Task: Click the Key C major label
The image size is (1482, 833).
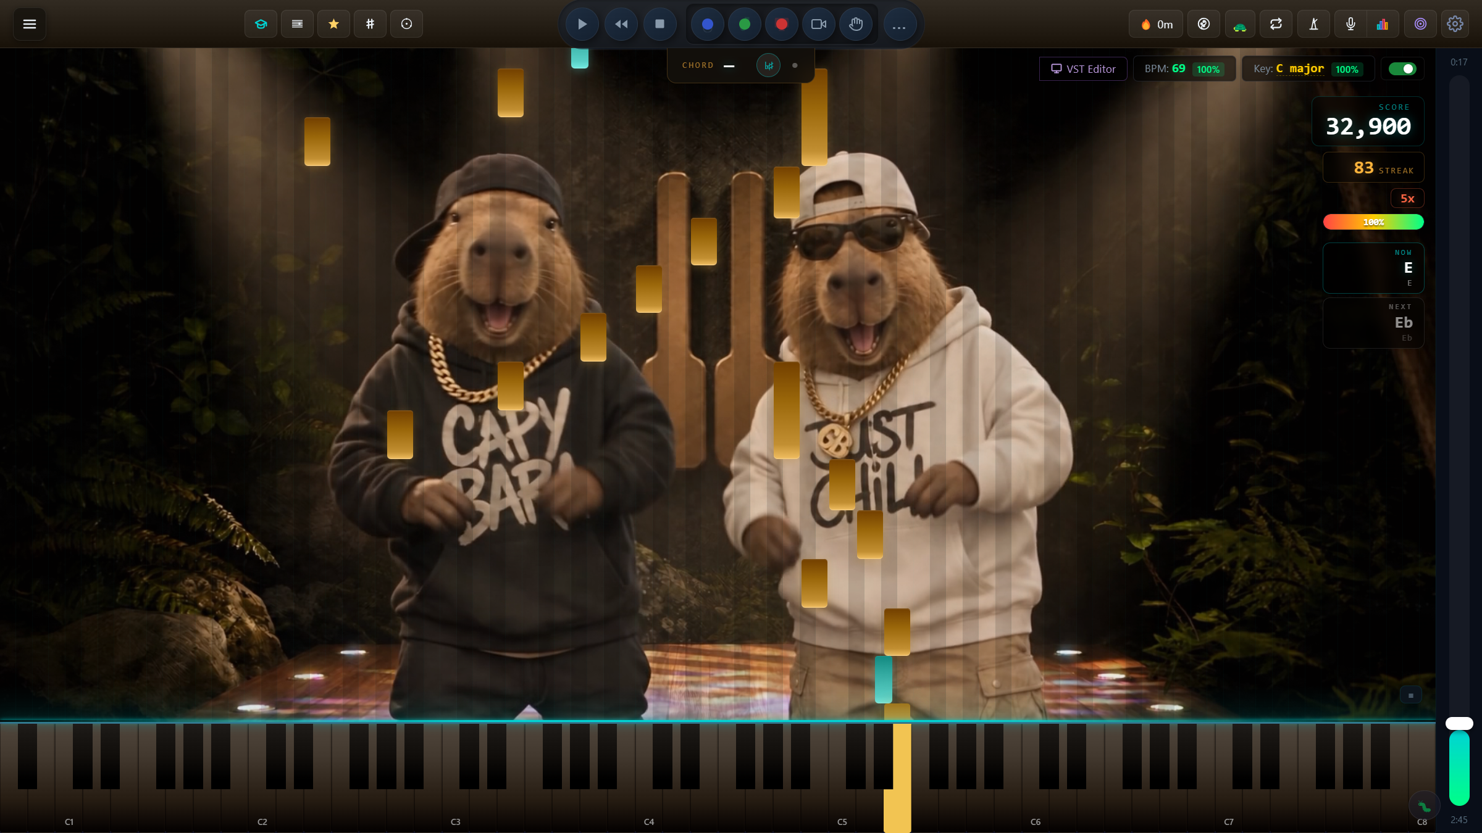Action: 1289,68
